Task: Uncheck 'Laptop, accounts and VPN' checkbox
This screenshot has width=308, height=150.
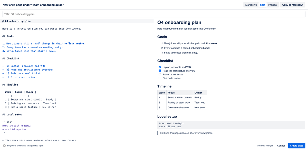Action: (160, 67)
